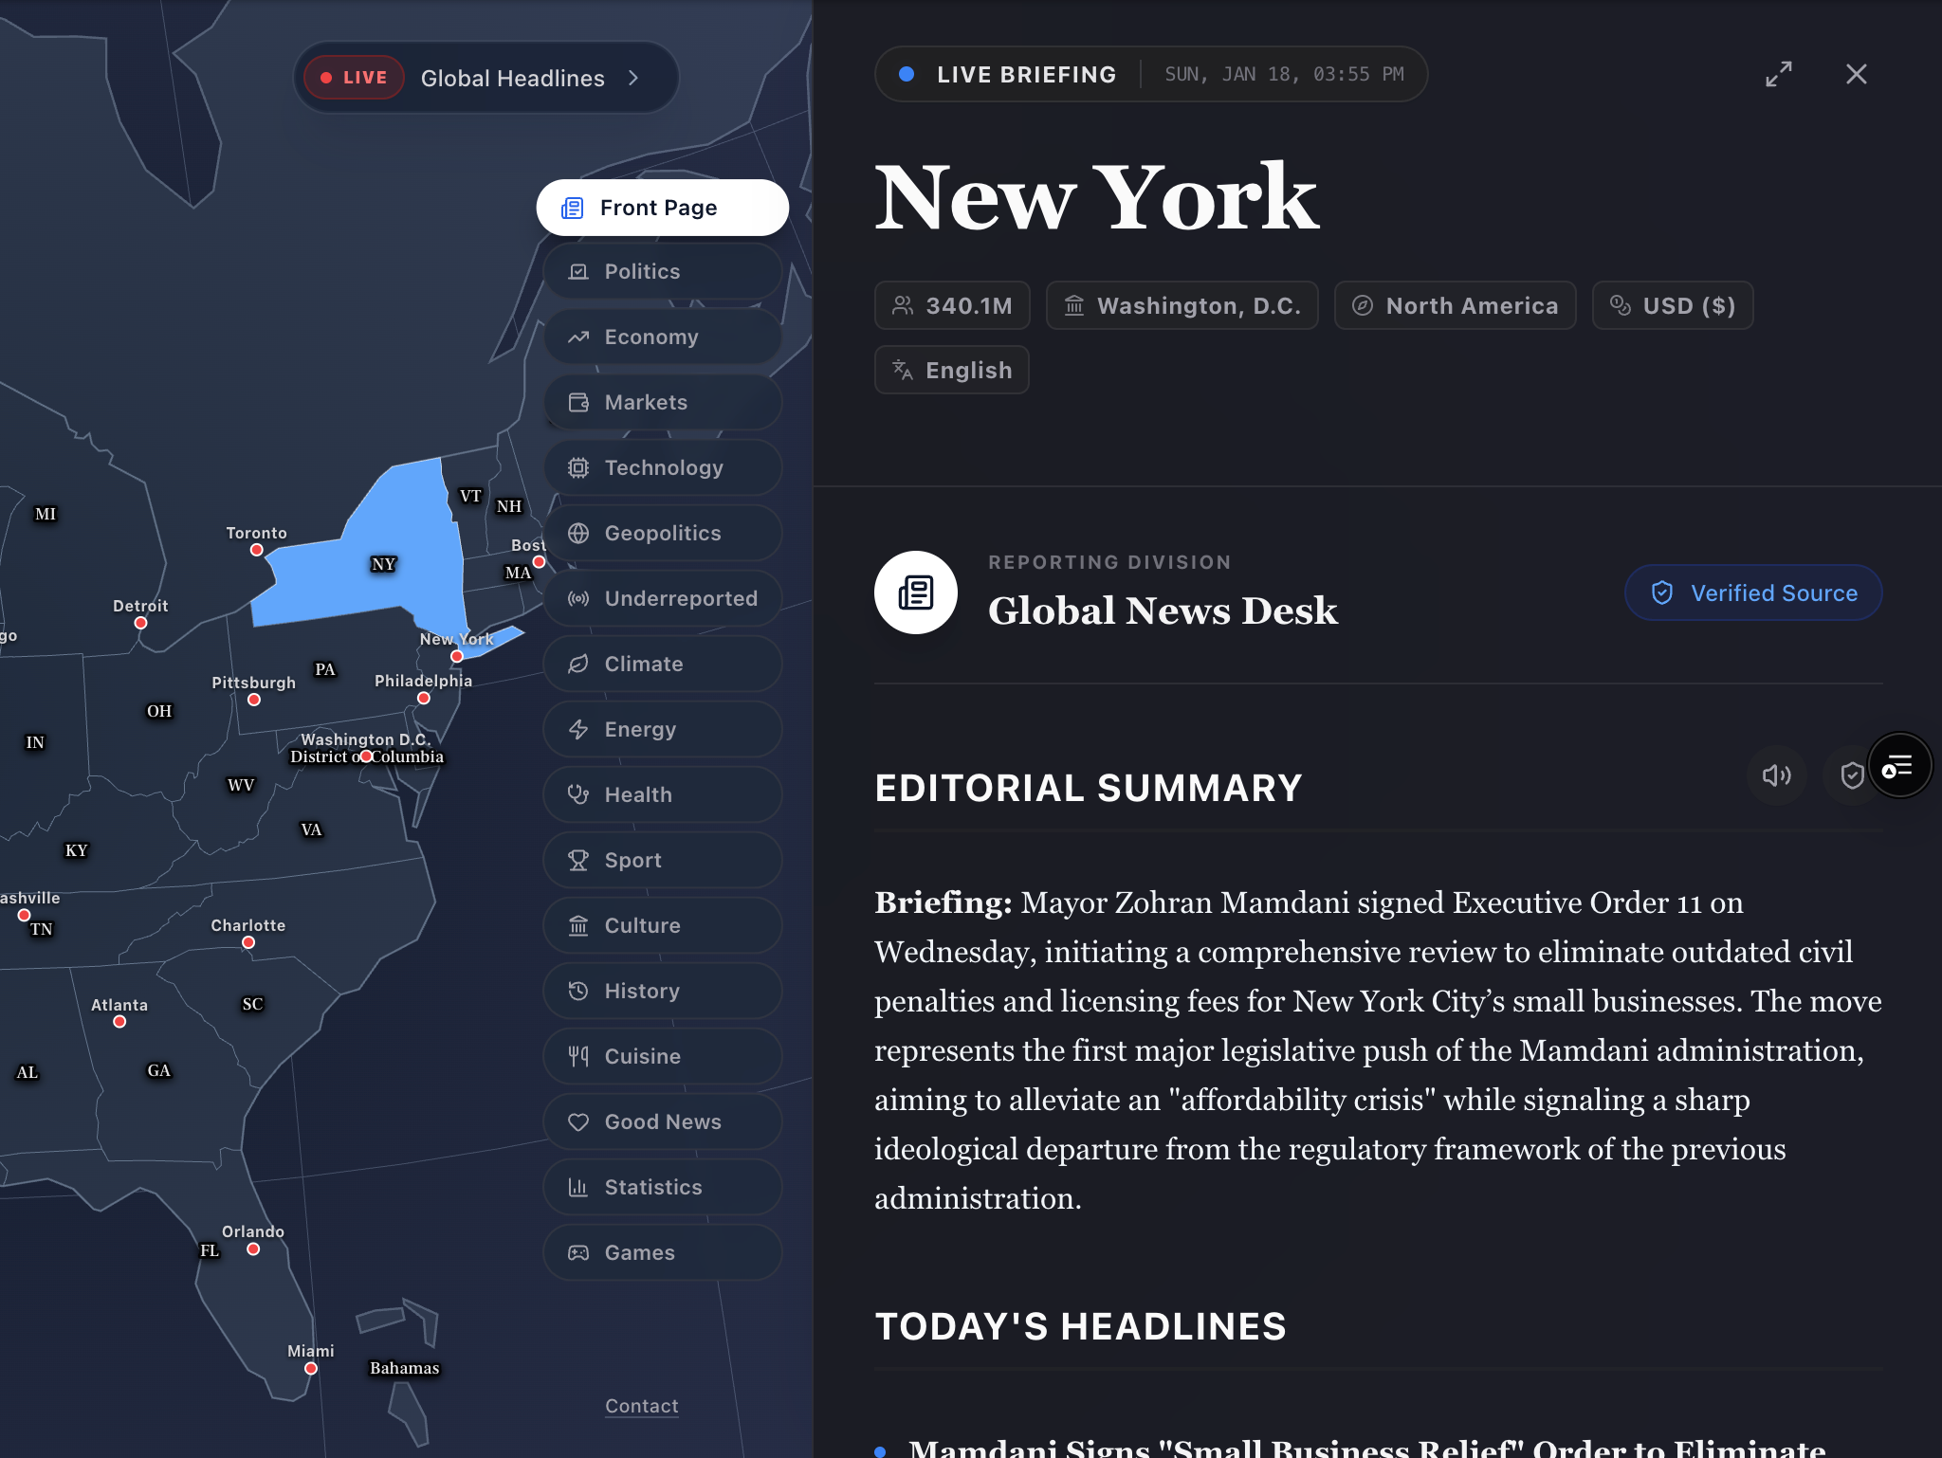Select the Underreported broadcast category

click(662, 598)
